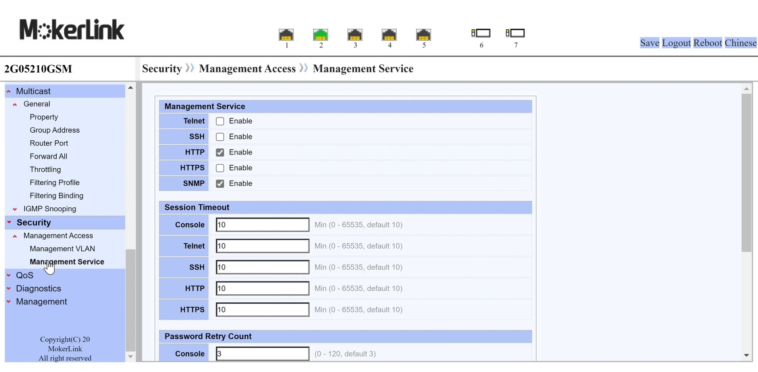This screenshot has height=372, width=758.
Task: Select the Management Service menu item
Action: pos(67,262)
